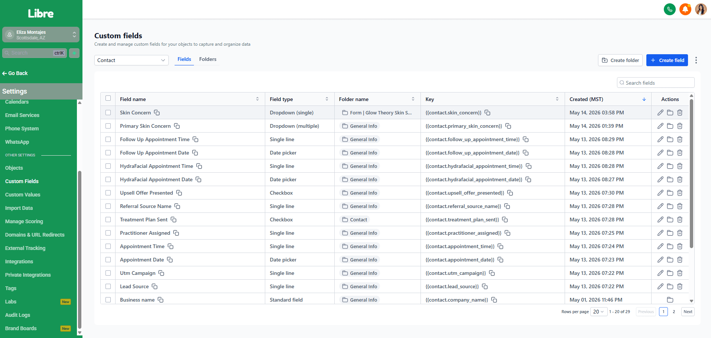The height and width of the screenshot is (338, 711).
Task: Edit the Skin Concern field
Action: [660, 113]
